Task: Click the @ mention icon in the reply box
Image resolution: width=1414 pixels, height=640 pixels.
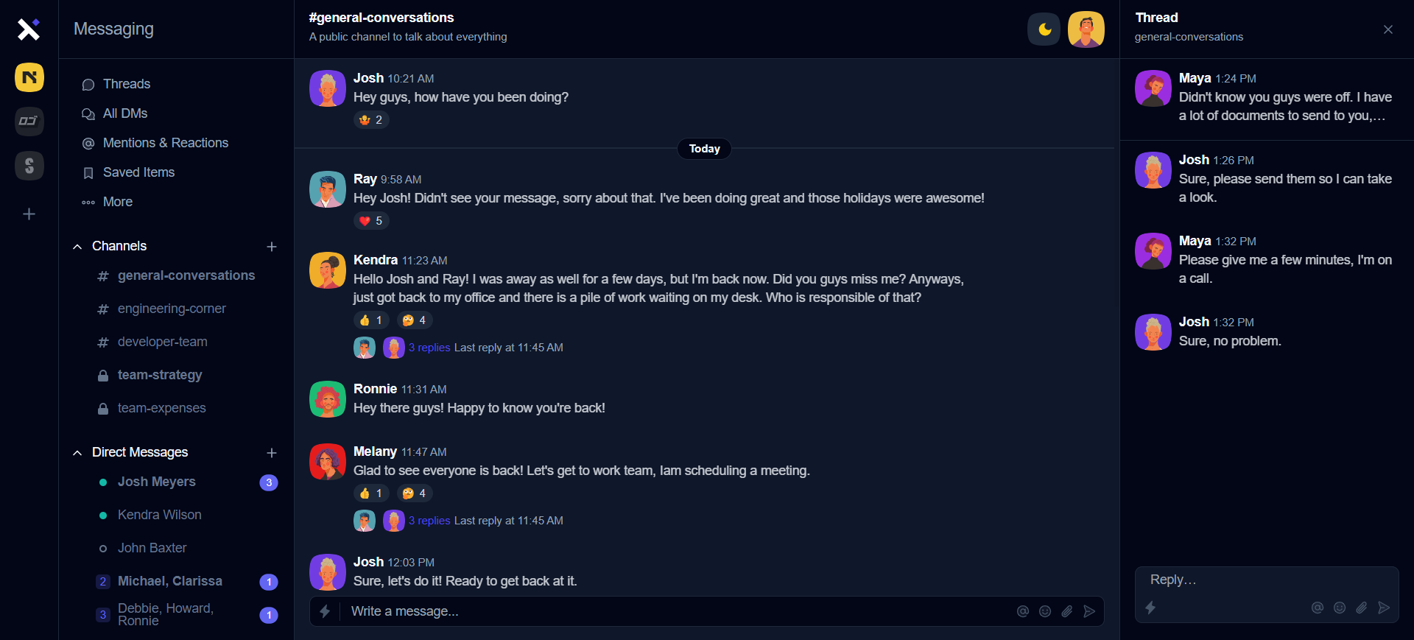Action: [1317, 608]
